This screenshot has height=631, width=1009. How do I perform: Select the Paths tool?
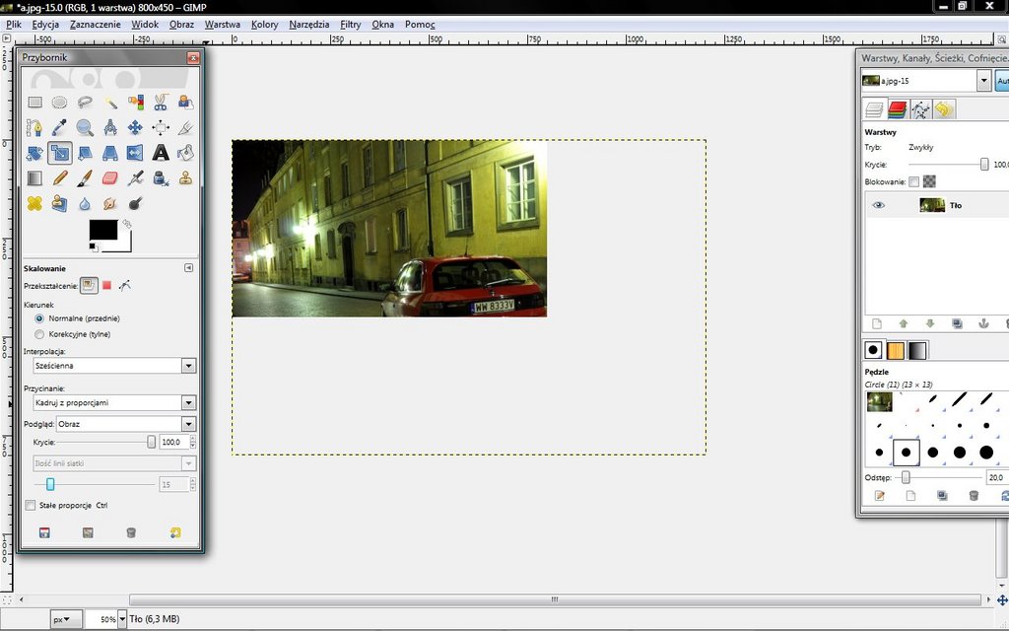point(34,127)
